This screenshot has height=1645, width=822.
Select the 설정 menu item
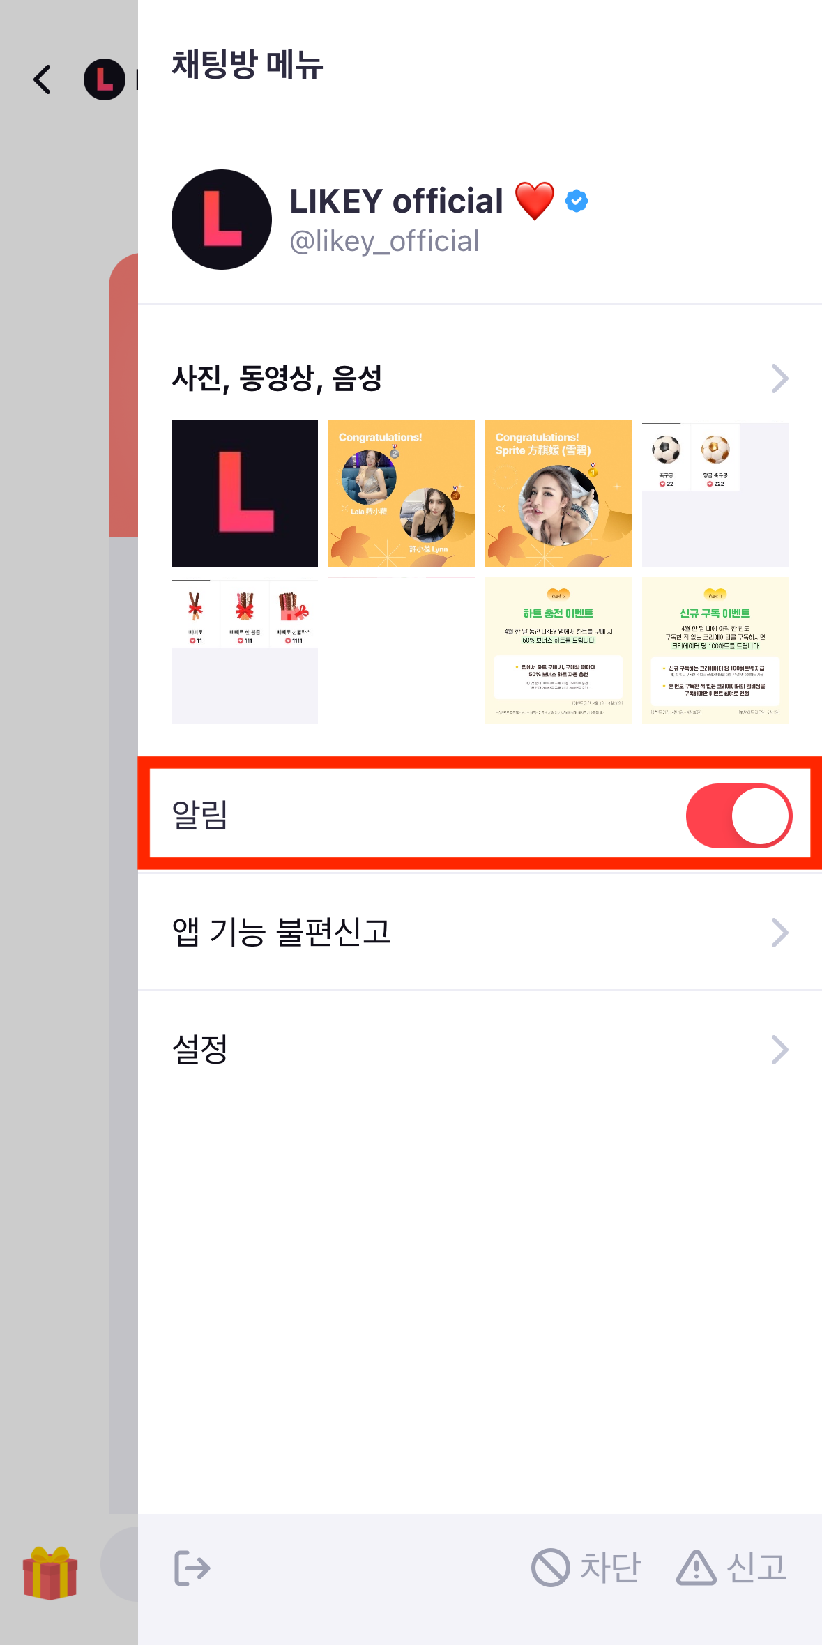[x=480, y=1049]
